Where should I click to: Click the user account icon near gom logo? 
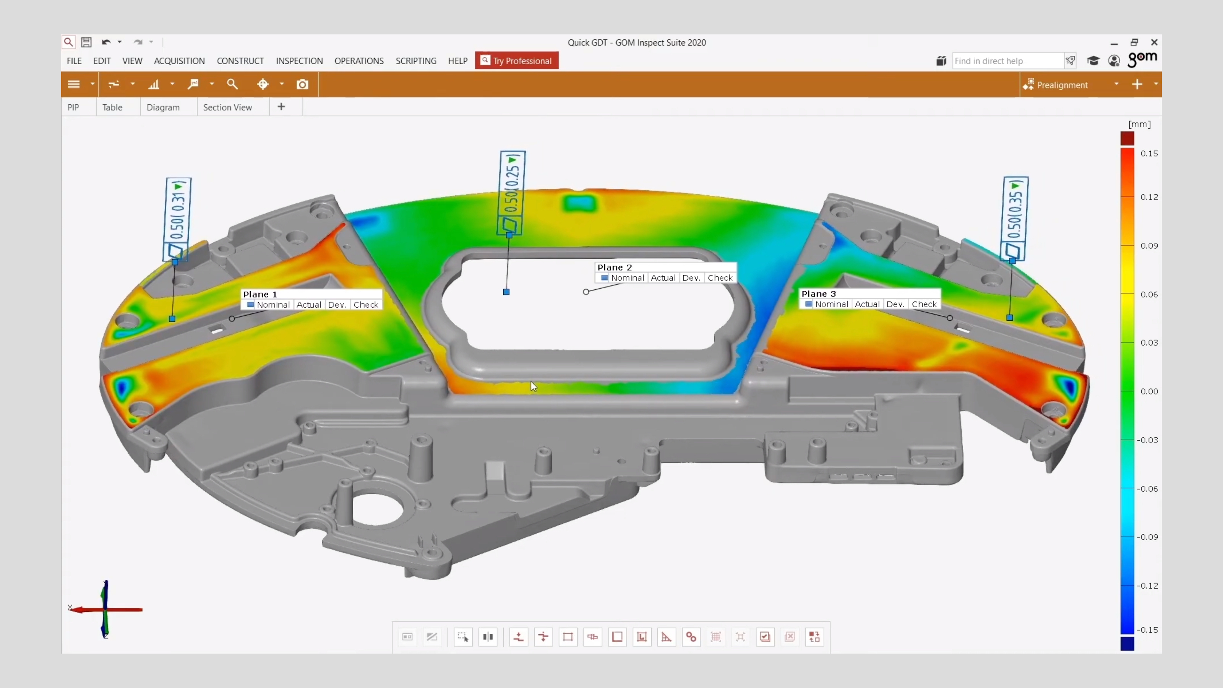click(x=1114, y=60)
